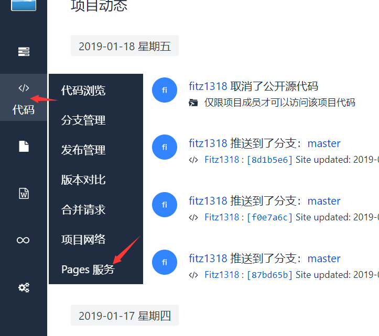Click code icon before commit 87bd65b
The image size is (379, 336).
tap(193, 275)
